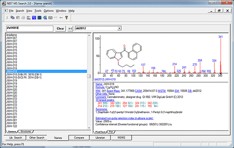This screenshot has width=234, height=148.
Task: Click the document icon beside File menu
Action: click(6, 11)
